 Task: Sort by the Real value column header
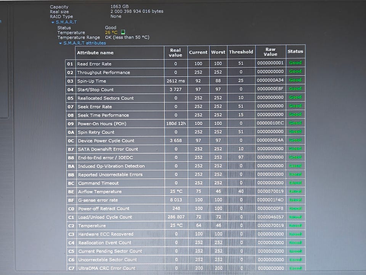coord(175,53)
